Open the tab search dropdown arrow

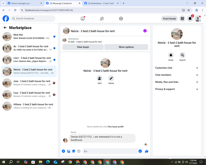(x=3, y=3)
